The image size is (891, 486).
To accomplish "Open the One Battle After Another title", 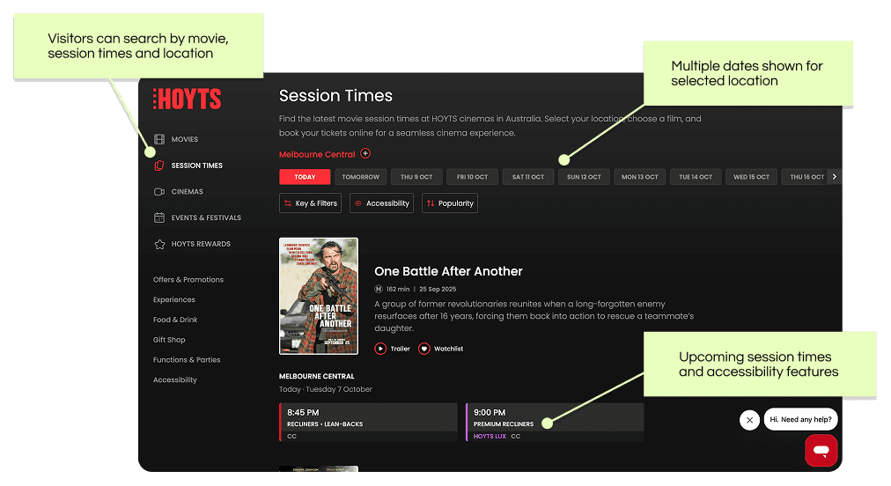I will tap(448, 271).
